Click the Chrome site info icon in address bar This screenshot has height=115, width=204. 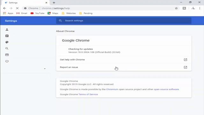pos(25,8)
